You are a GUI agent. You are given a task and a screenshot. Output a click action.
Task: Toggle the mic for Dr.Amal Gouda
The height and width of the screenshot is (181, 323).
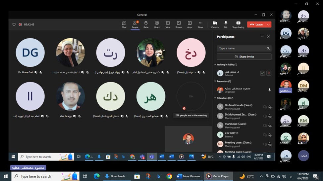click(270, 107)
